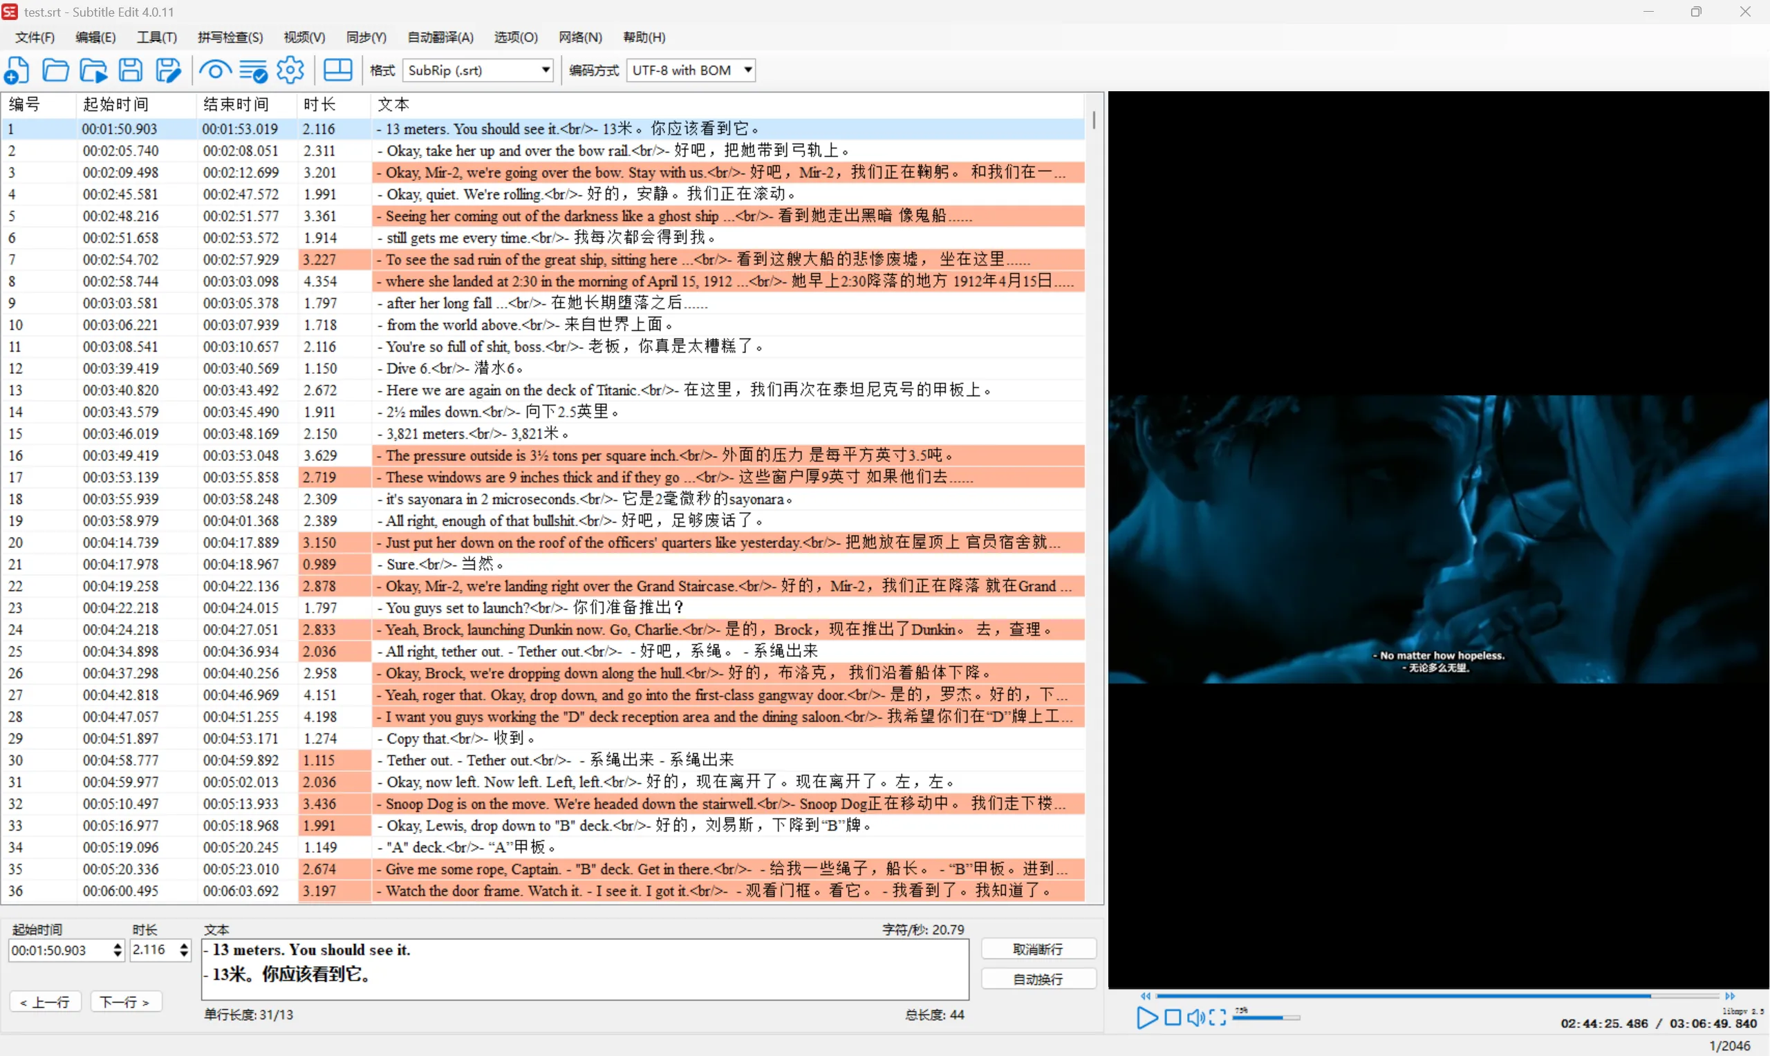Toggle fullscreen video playback mode
Image resolution: width=1770 pixels, height=1056 pixels.
[1218, 1017]
